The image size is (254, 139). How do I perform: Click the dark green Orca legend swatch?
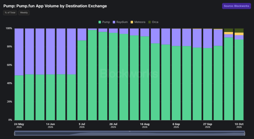tap(149, 22)
